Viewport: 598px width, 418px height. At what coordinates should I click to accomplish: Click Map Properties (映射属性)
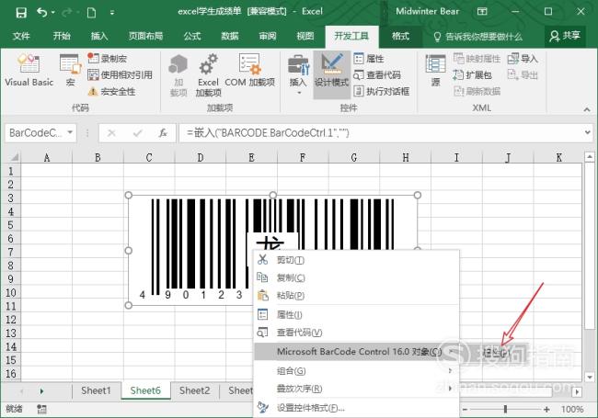pyautogui.click(x=477, y=59)
